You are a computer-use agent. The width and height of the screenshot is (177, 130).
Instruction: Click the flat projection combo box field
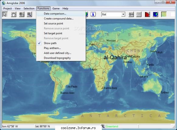113,15
